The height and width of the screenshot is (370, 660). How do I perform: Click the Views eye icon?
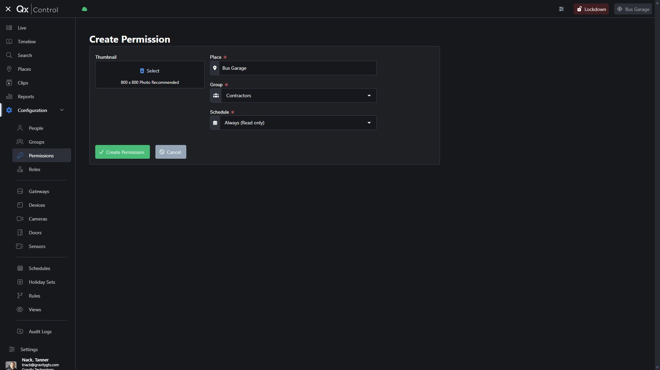20,310
